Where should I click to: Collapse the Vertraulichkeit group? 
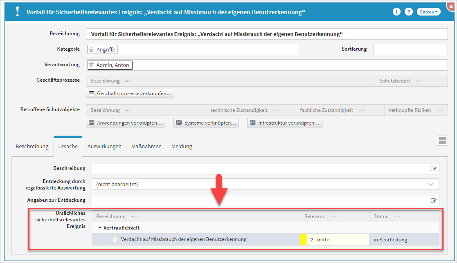pos(100,228)
